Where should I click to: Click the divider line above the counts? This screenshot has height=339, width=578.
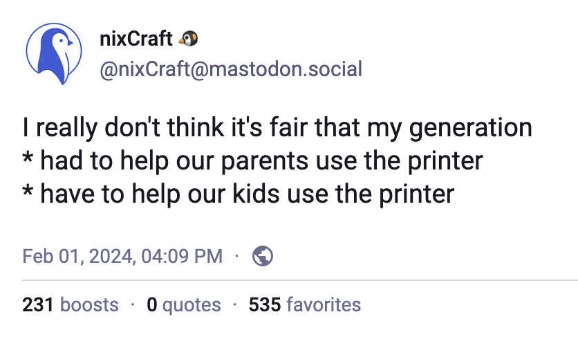point(299,280)
